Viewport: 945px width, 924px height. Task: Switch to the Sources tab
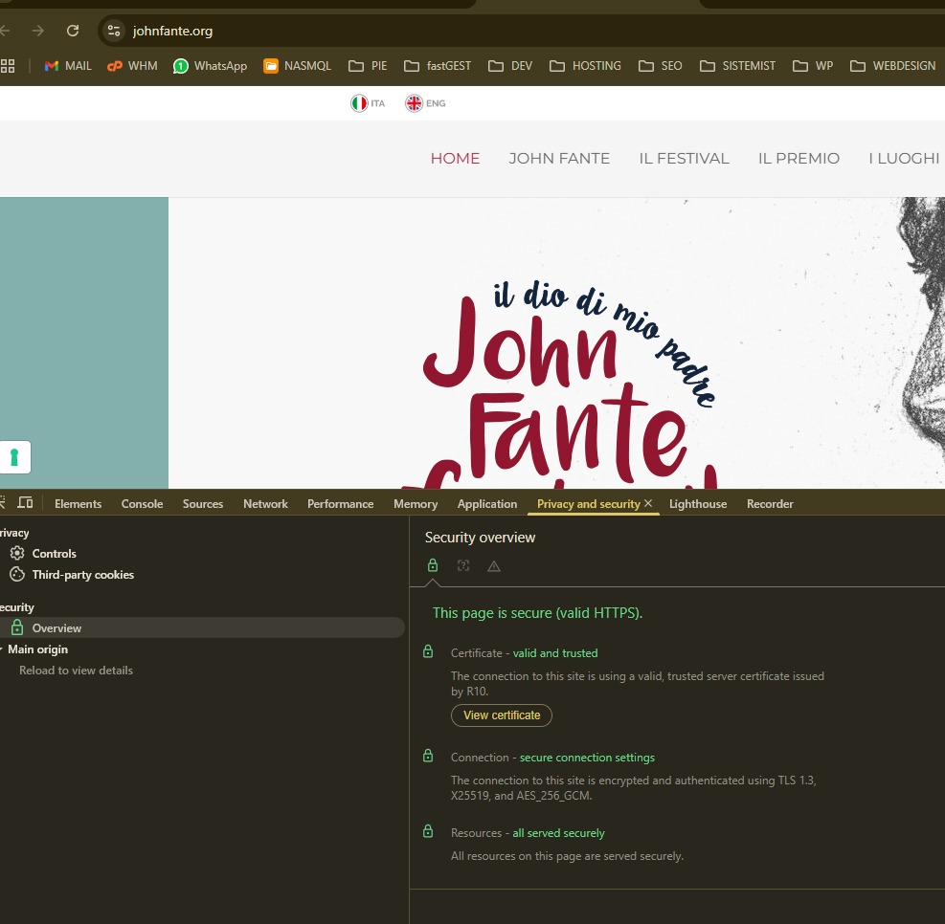pos(203,504)
